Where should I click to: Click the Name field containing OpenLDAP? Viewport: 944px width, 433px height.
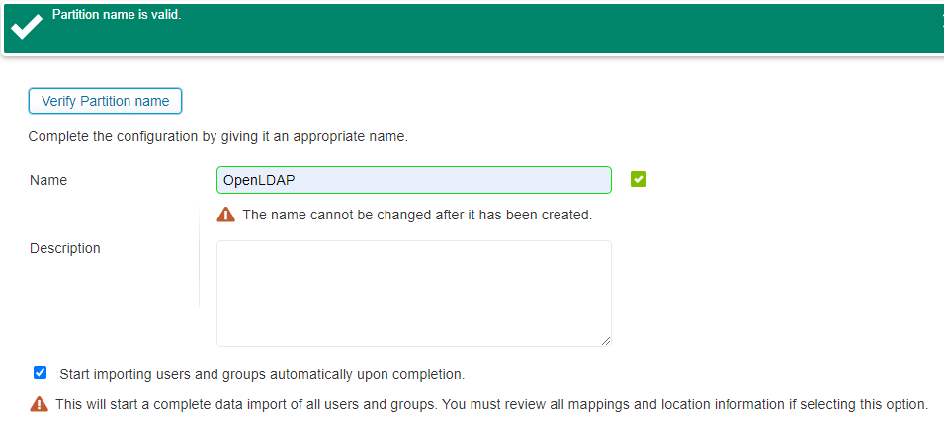point(413,180)
